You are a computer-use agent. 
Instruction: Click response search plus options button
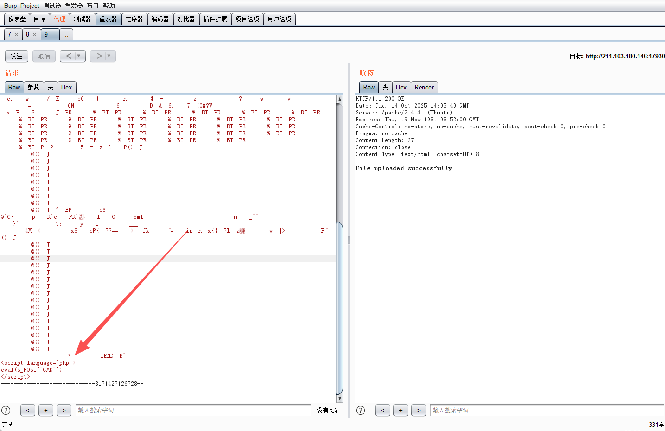pos(401,410)
